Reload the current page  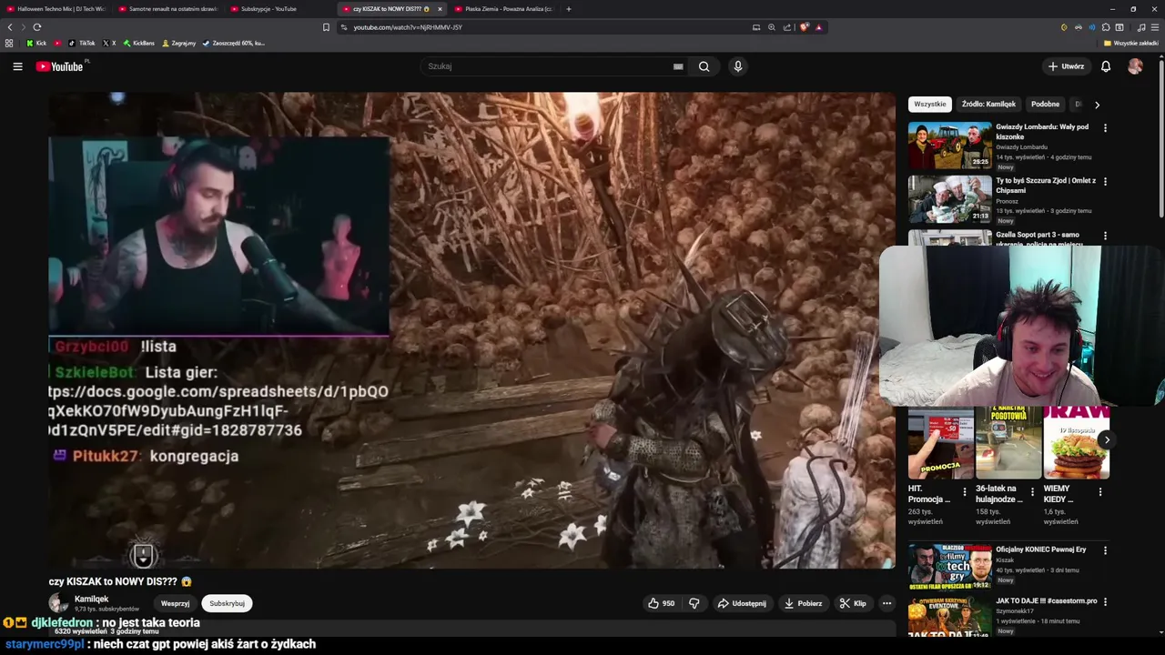(x=36, y=27)
